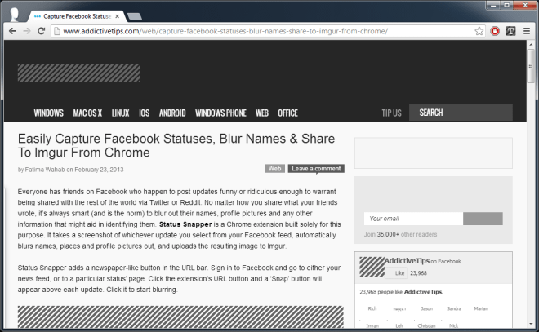Open a new tab with the new tab button
Screen dimensions: 539x332
(135, 16)
